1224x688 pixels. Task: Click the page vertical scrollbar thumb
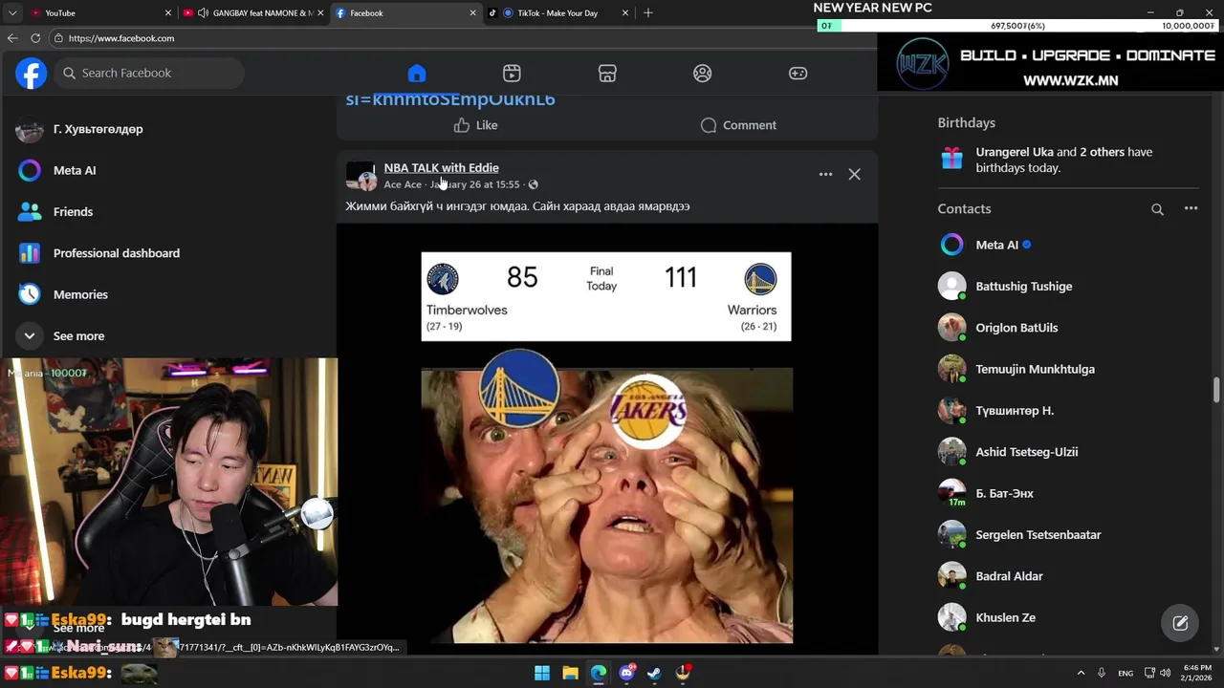coord(1217,390)
